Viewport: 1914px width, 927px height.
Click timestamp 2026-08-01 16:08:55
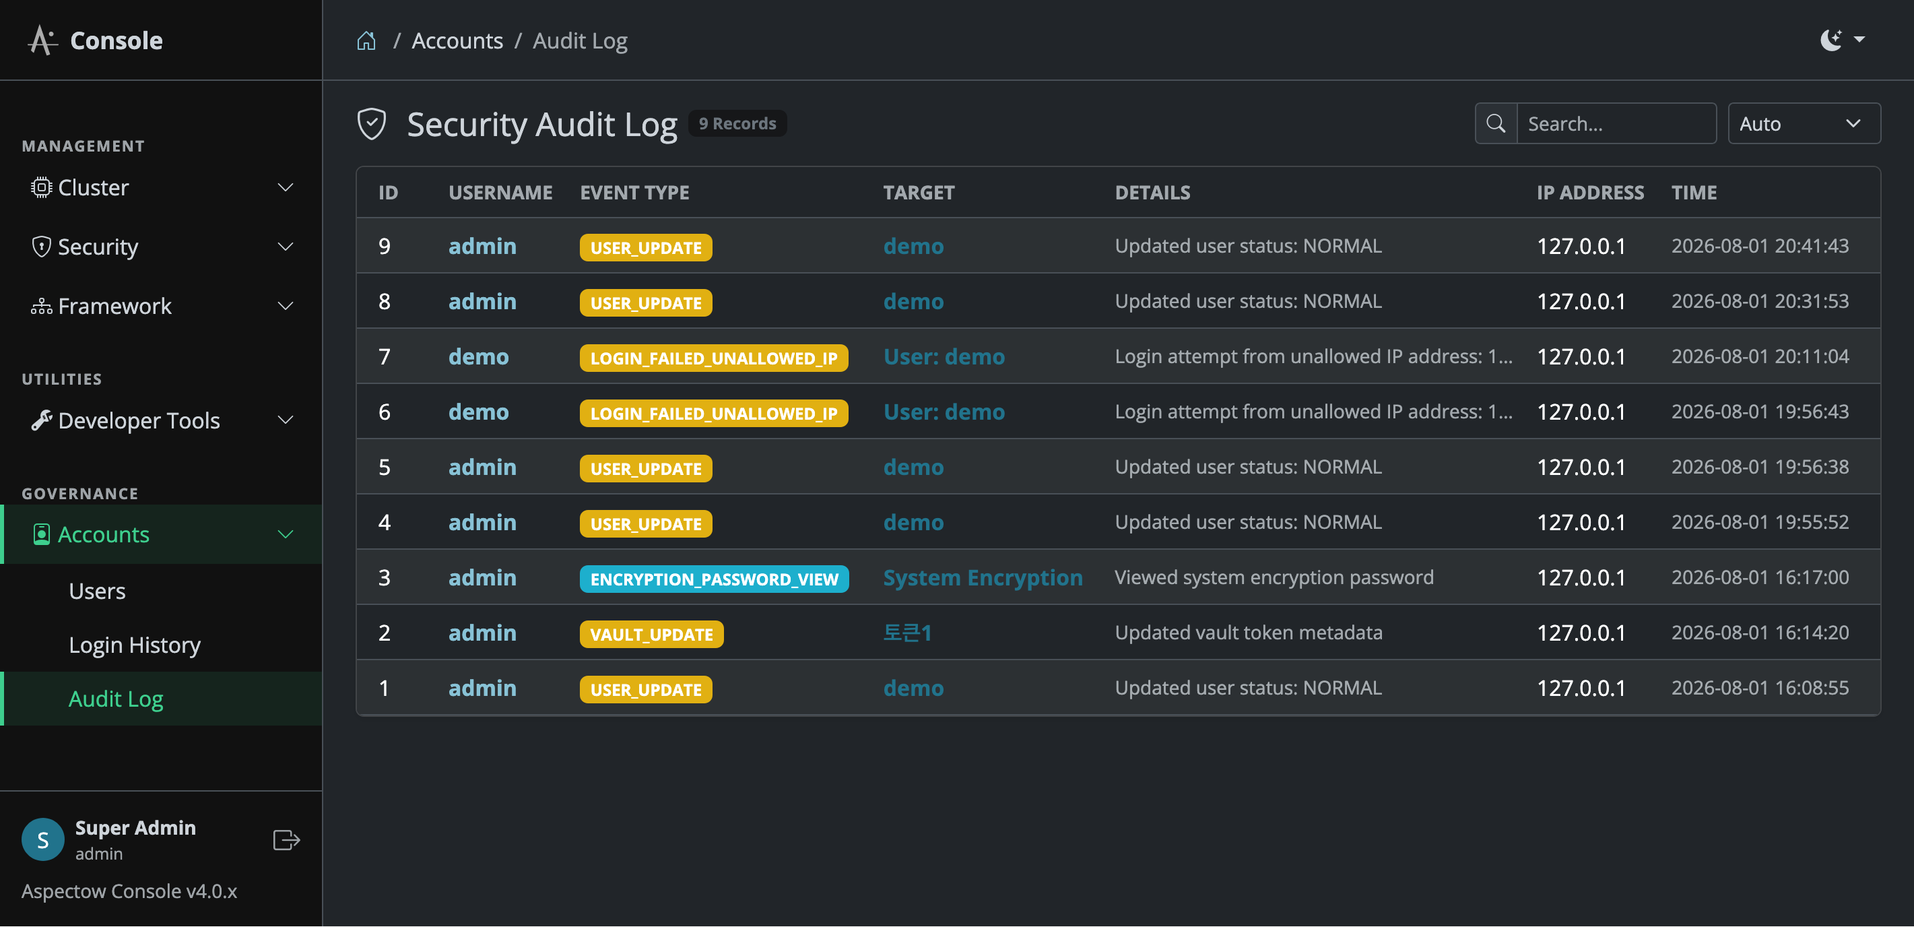click(x=1760, y=688)
